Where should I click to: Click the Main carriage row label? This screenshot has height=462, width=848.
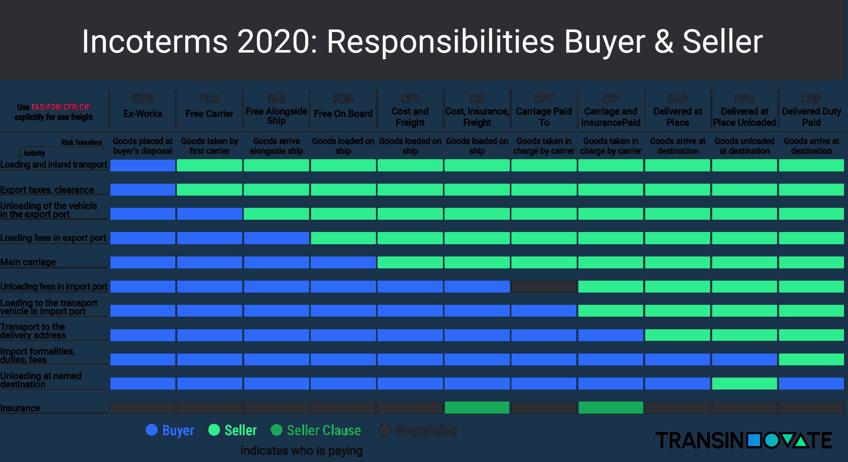coord(28,262)
